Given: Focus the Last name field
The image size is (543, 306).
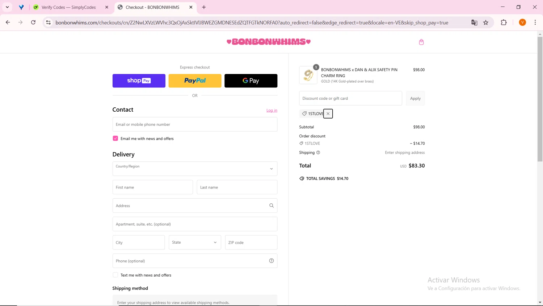Looking at the screenshot, I should [237, 187].
